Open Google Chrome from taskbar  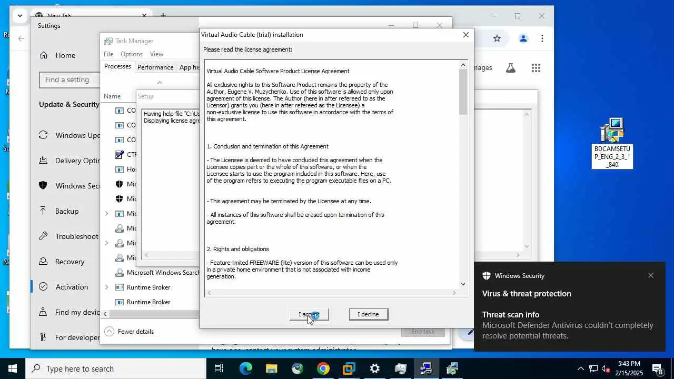point(323,368)
